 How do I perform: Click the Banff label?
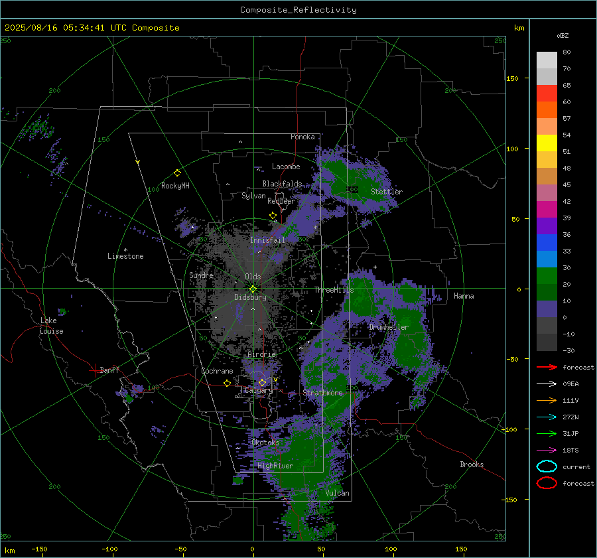(x=109, y=370)
